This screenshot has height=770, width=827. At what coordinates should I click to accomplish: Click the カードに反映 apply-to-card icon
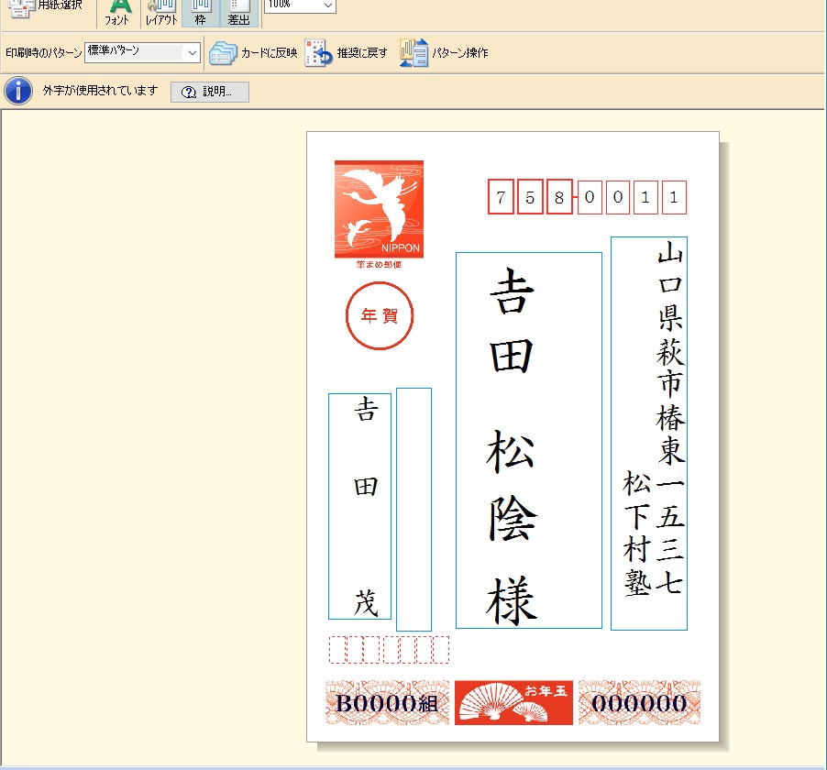coord(223,53)
